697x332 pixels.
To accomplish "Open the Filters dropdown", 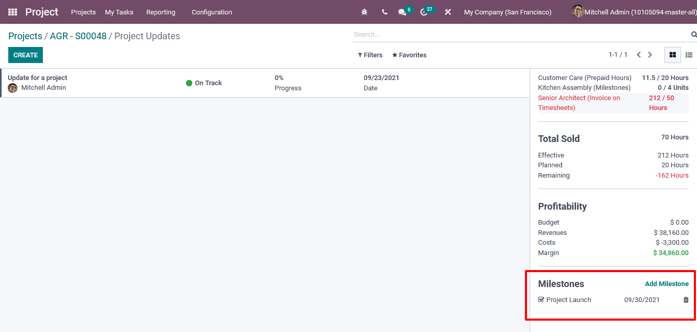I will pos(370,55).
